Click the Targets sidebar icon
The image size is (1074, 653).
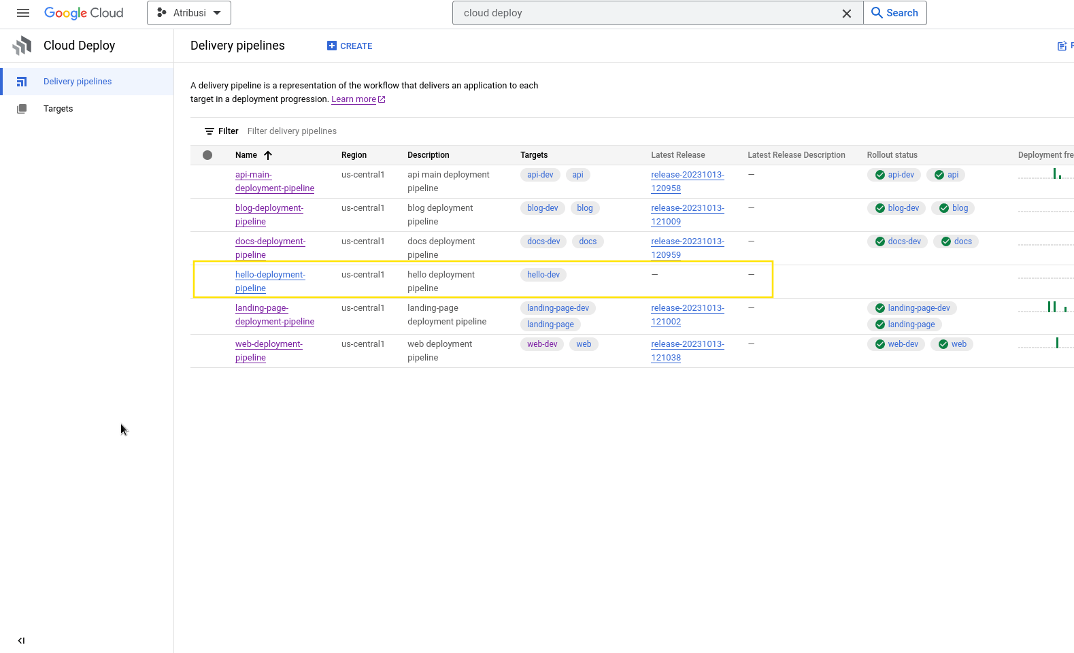22,109
